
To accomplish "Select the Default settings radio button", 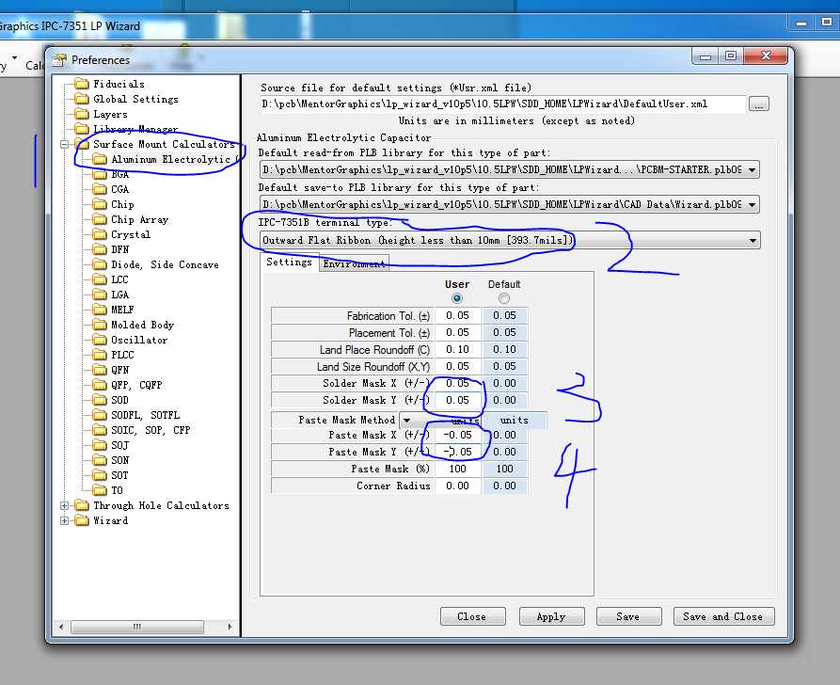I will [503, 298].
